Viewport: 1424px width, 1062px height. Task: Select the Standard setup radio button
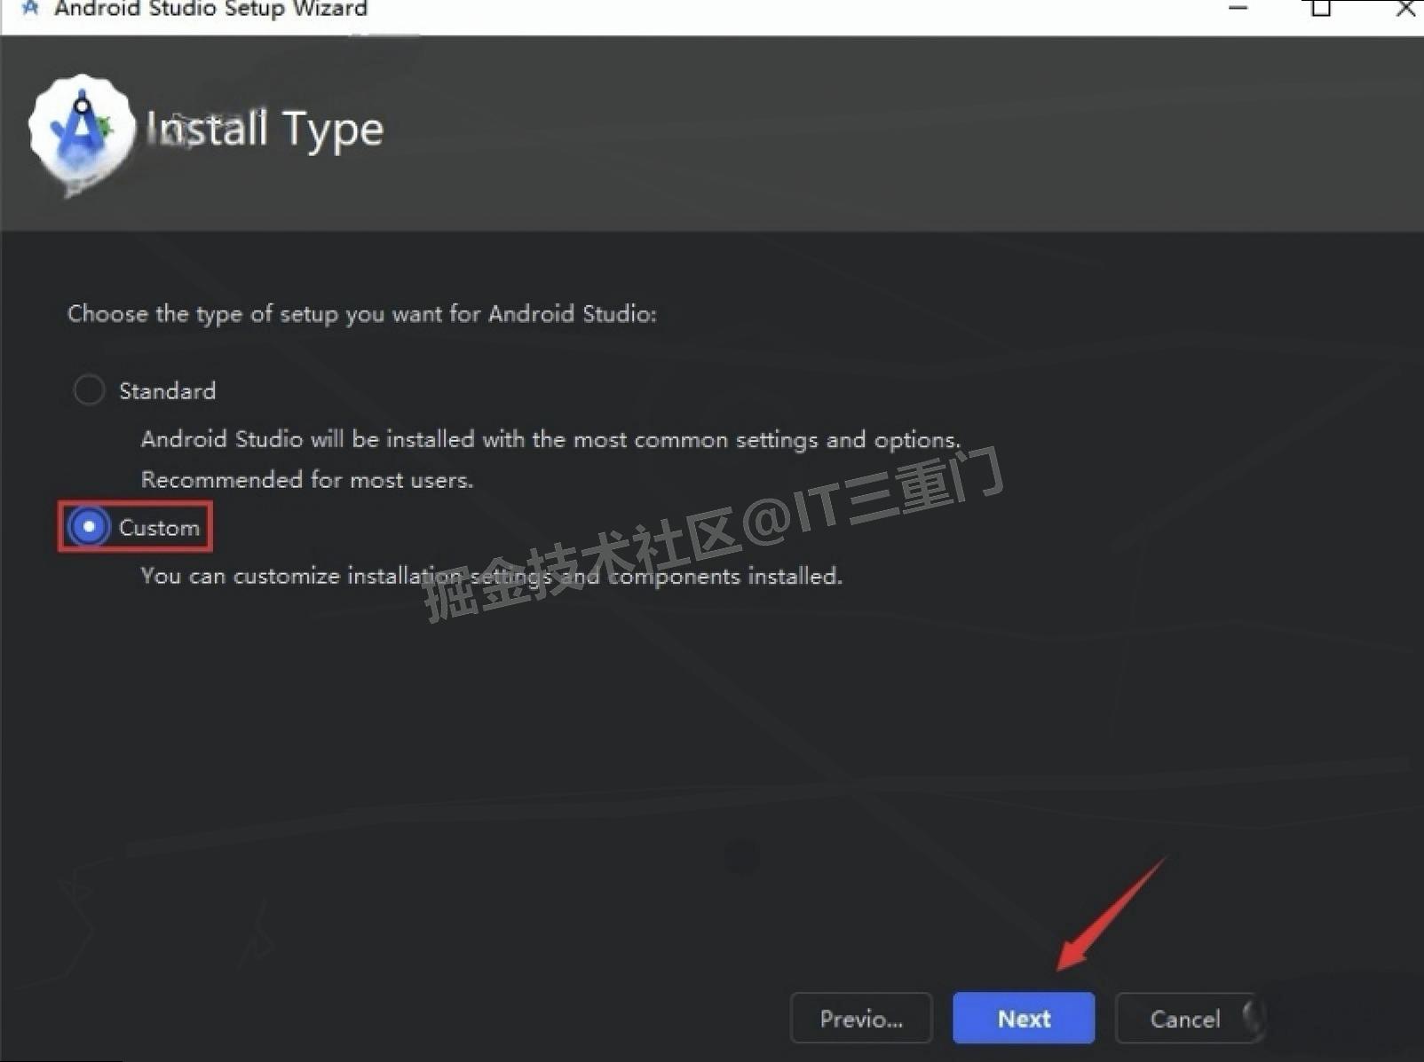tap(89, 389)
